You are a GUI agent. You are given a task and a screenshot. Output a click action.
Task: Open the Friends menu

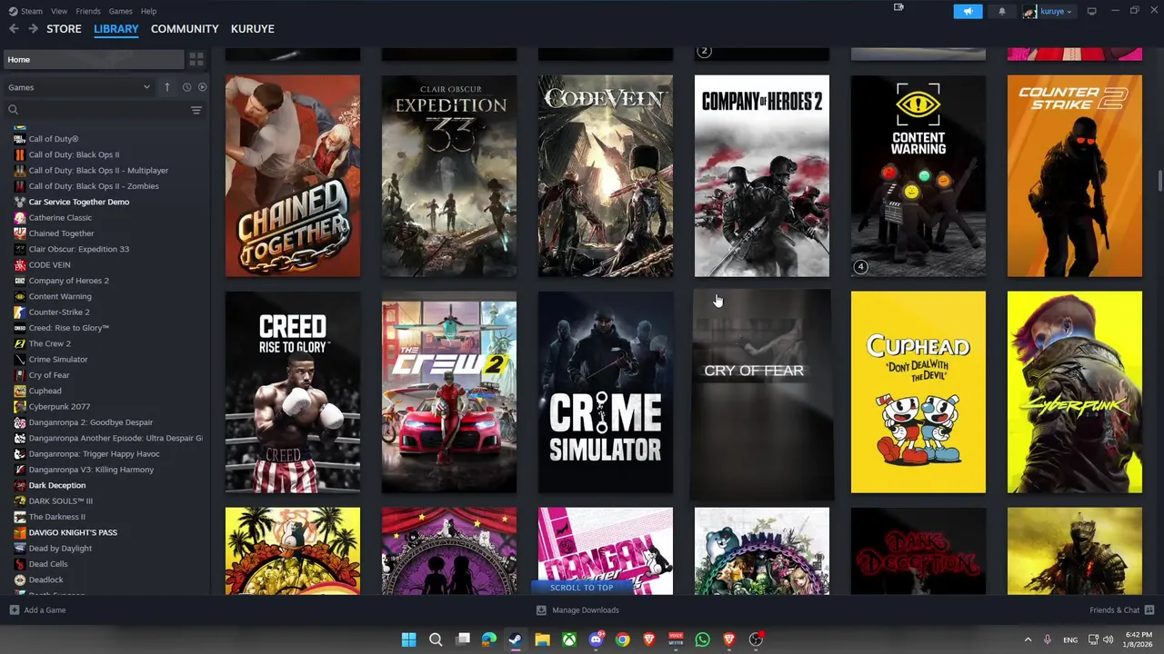[88, 11]
